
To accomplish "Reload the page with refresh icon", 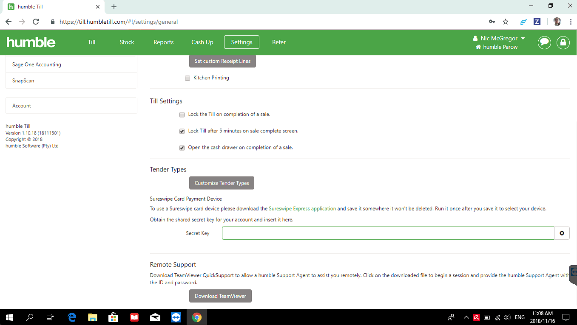I will click(36, 22).
